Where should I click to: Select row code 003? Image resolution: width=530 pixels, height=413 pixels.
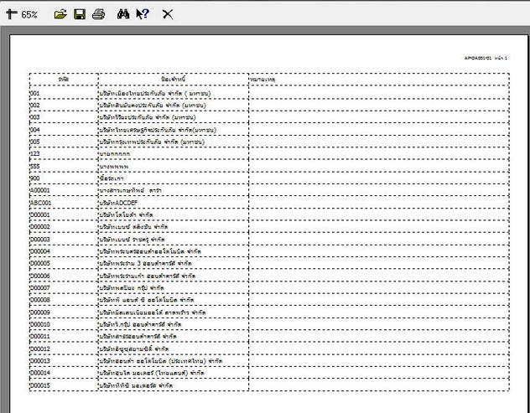pyautogui.click(x=35, y=117)
